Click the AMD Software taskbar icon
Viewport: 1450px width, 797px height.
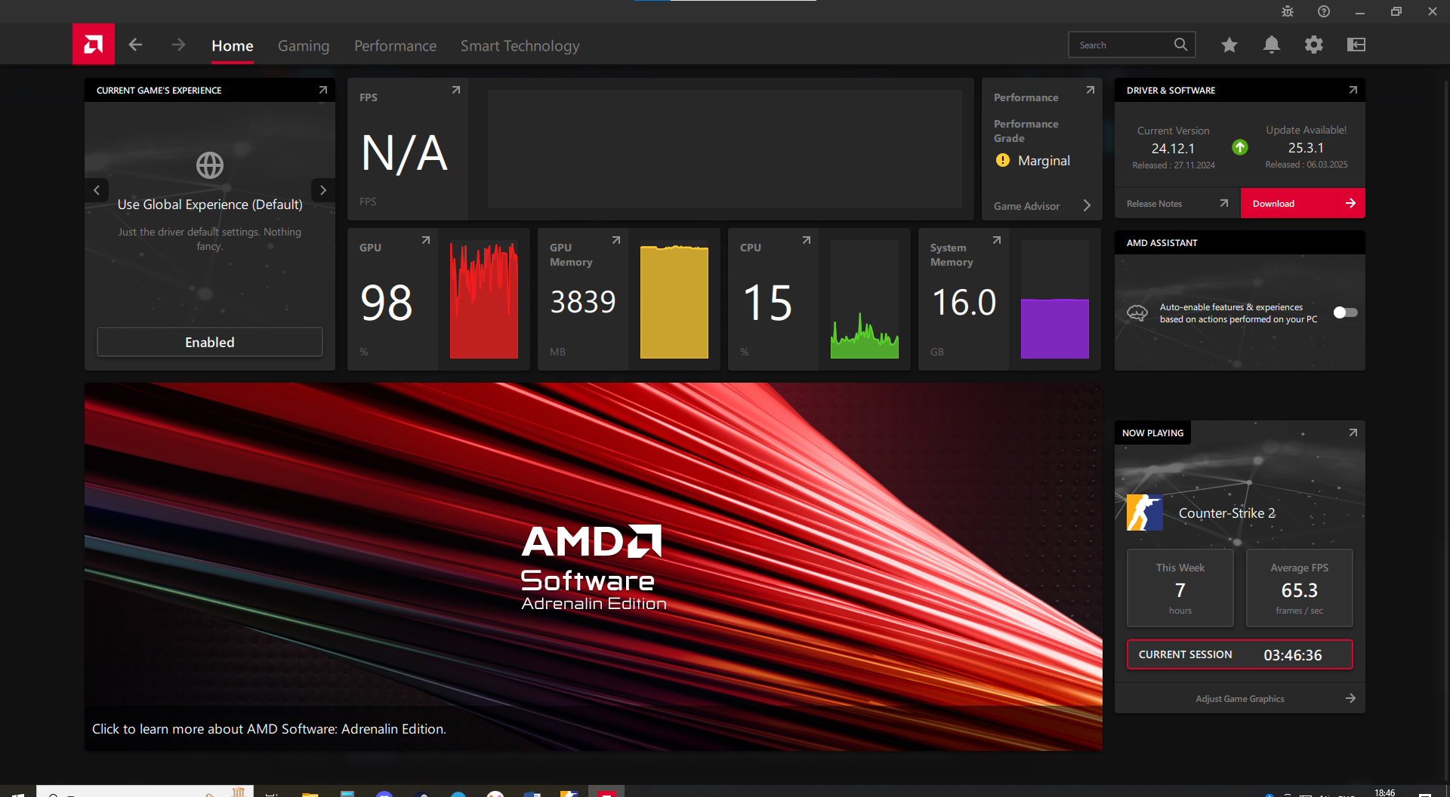pyautogui.click(x=606, y=792)
